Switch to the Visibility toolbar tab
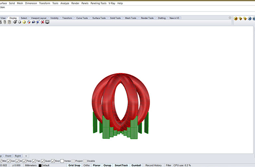The height and width of the screenshot is (167, 255). pos(54,18)
